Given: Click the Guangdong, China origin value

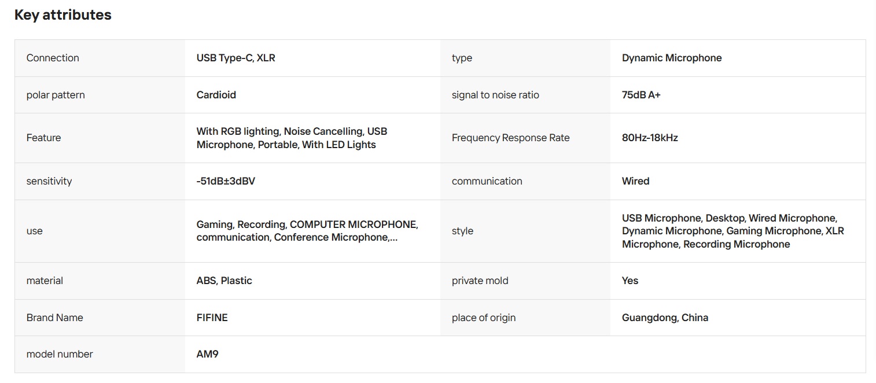Looking at the screenshot, I should click(x=665, y=318).
